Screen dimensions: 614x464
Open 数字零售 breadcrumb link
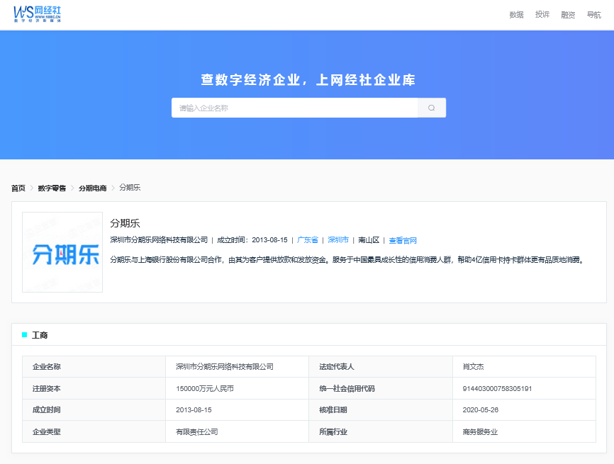52,188
